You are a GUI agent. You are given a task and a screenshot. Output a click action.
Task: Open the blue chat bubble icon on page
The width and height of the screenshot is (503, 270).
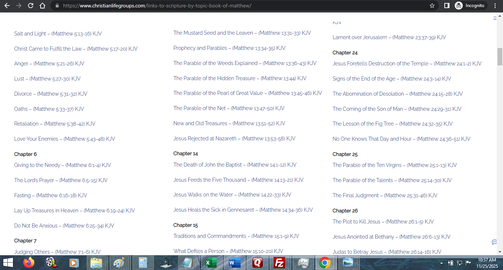(494, 242)
